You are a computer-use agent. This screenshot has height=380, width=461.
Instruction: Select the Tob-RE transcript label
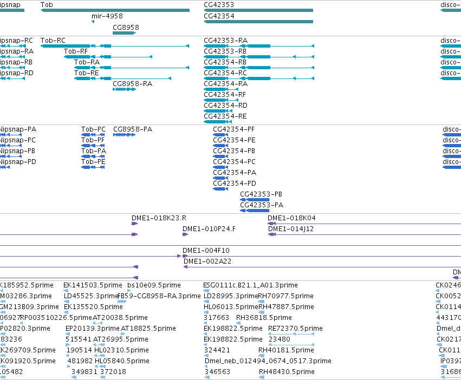point(87,73)
